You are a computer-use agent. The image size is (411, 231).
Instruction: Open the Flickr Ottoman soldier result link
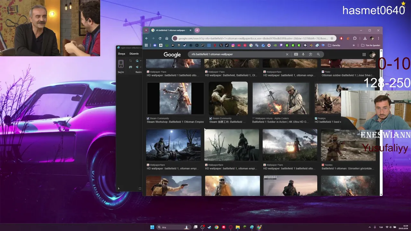pyautogui.click(x=348, y=75)
